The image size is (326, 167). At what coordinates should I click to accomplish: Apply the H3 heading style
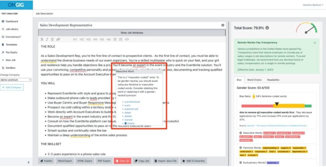89,39
